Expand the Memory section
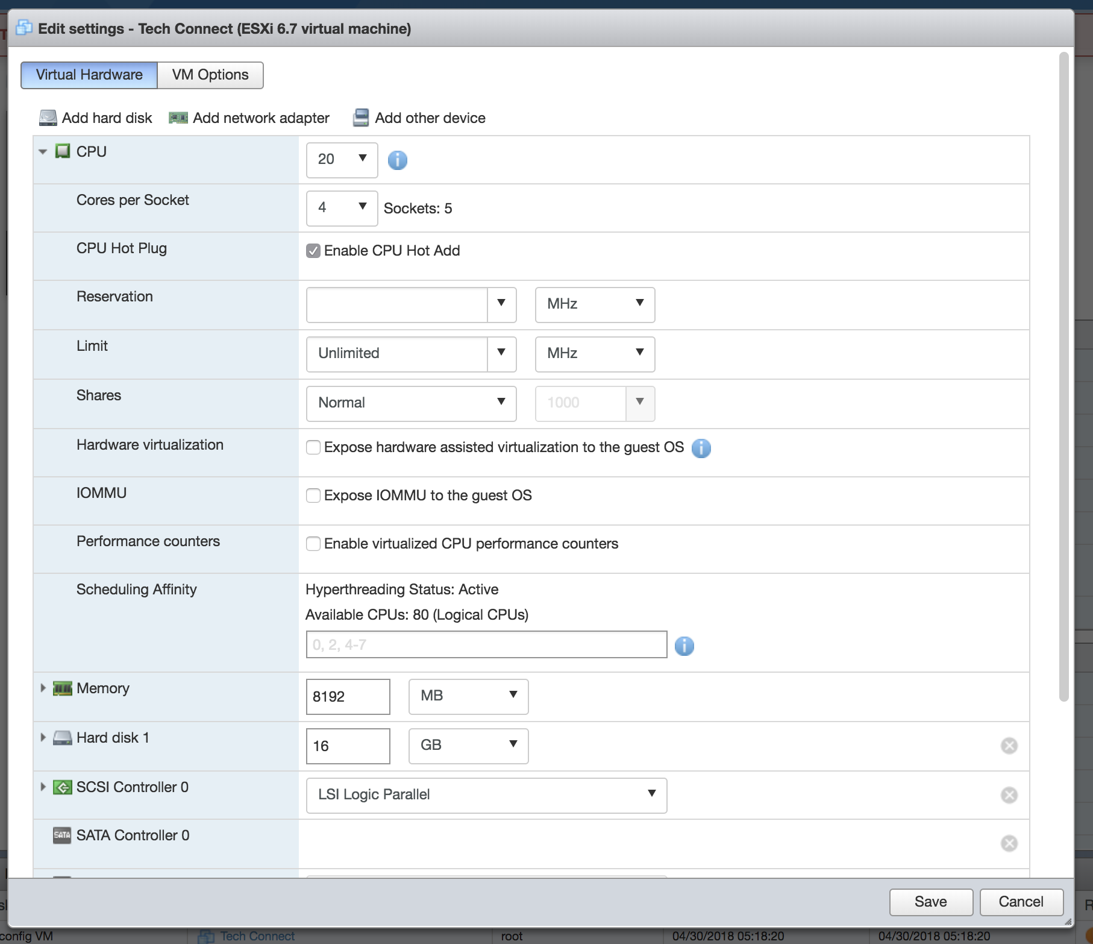 coord(43,688)
